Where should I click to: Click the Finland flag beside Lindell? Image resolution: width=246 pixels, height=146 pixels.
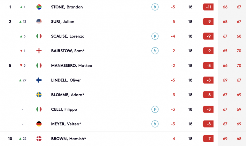[39, 80]
